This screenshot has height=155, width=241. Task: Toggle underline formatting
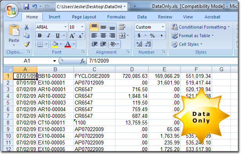click(x=58, y=36)
